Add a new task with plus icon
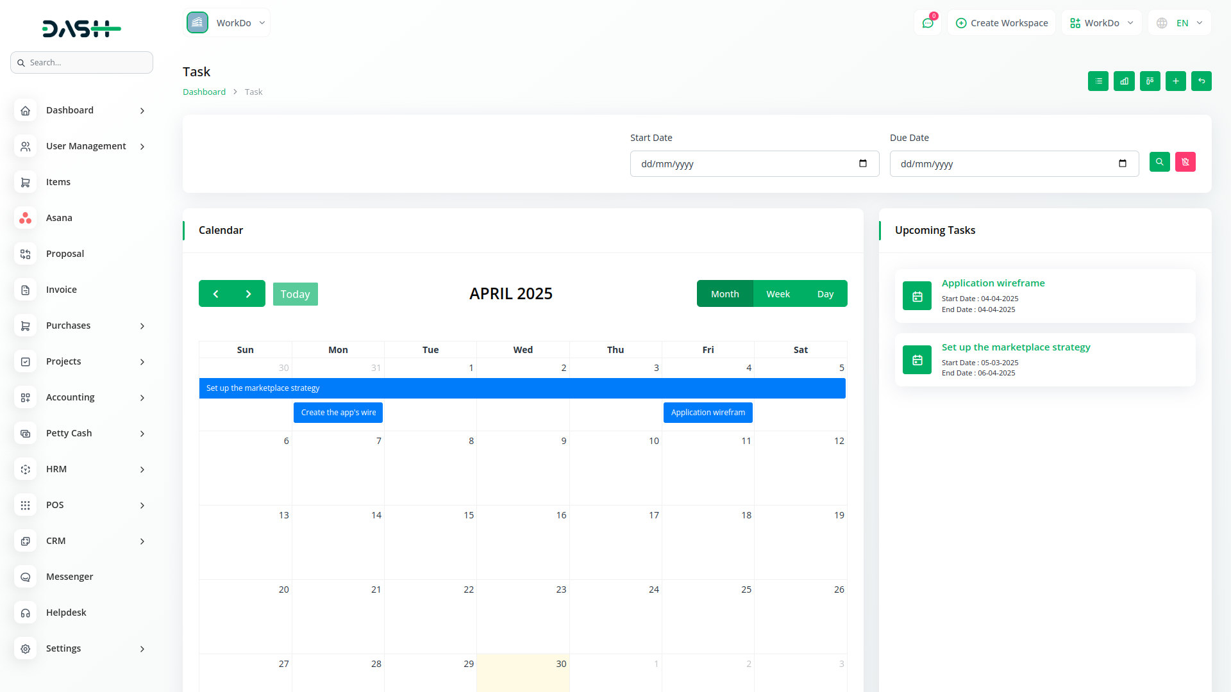1231x692 pixels. pyautogui.click(x=1176, y=81)
